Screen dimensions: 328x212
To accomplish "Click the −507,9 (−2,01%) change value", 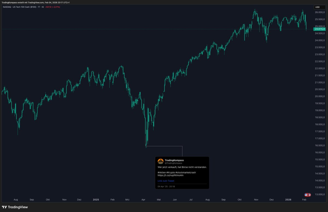I will click(52, 7).
